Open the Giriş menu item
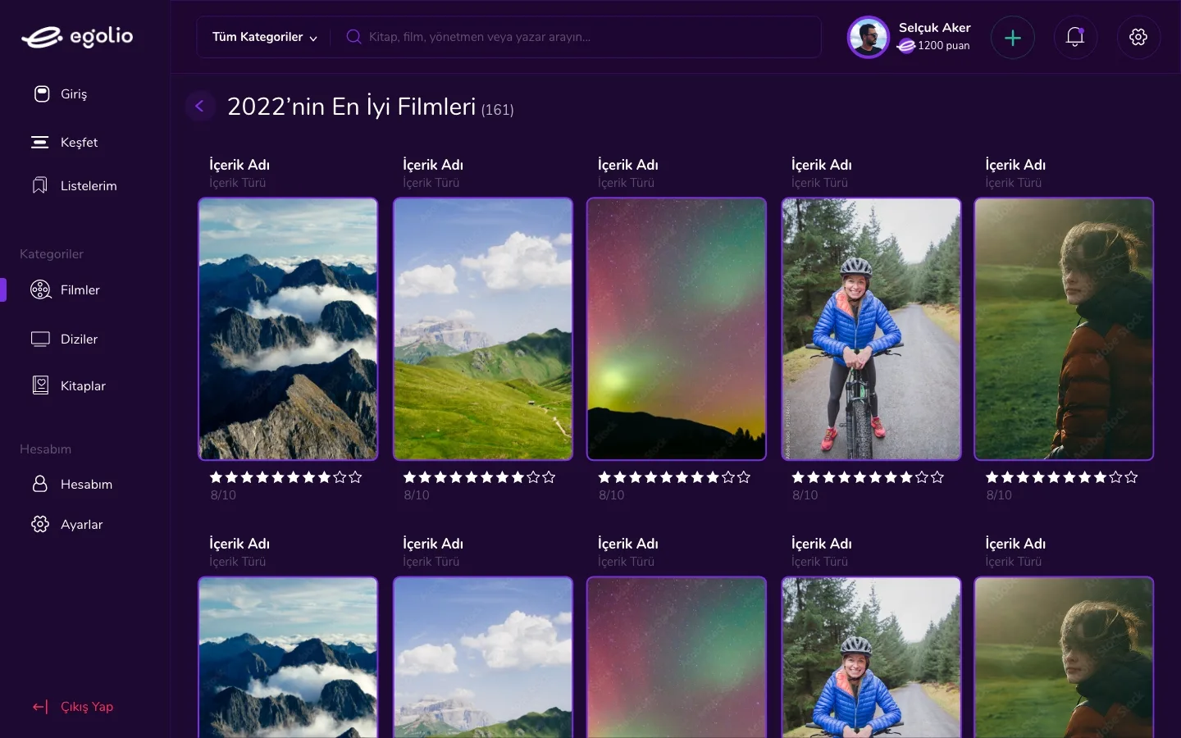Viewport: 1181px width, 738px height. [x=74, y=93]
